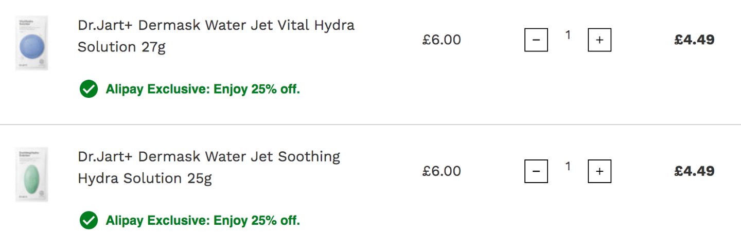The image size is (741, 251).
Task: Click £6.00 unit price of Vital Hydra mask
Action: pyautogui.click(x=442, y=40)
